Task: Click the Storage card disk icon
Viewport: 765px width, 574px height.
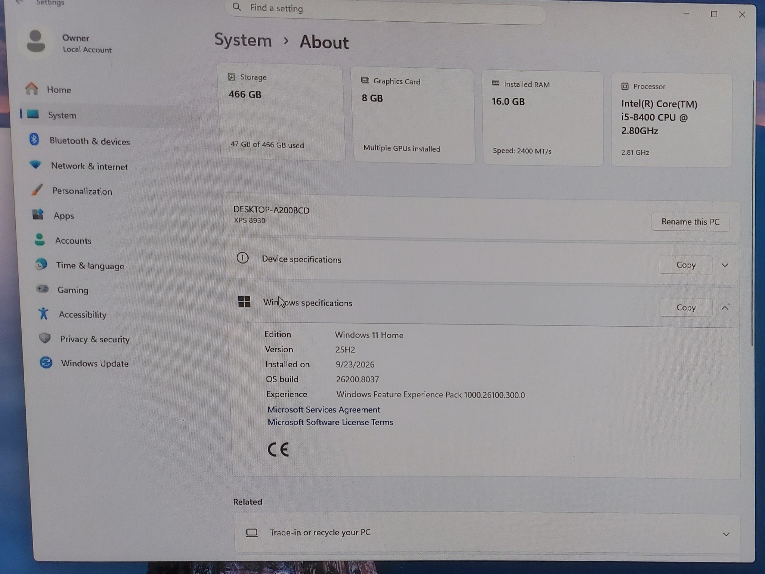Action: [x=231, y=77]
